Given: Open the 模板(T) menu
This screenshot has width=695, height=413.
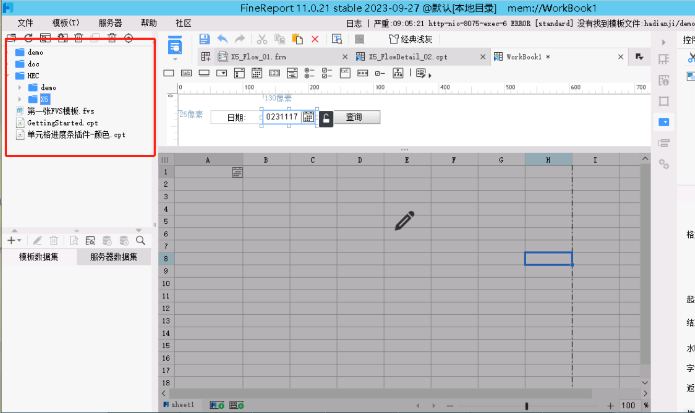Looking at the screenshot, I should point(66,23).
